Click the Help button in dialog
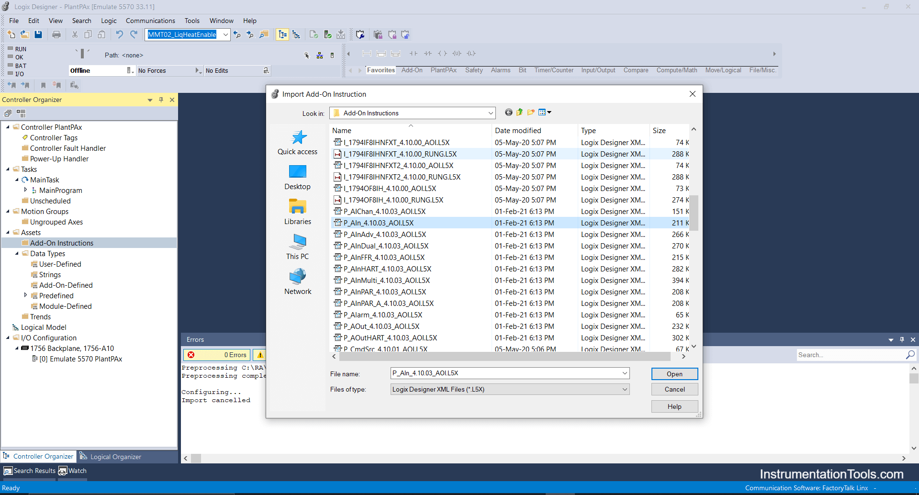This screenshot has width=919, height=495. (x=674, y=406)
